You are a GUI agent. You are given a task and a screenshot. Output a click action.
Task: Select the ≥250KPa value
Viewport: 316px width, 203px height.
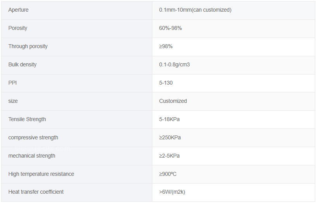click(x=170, y=138)
